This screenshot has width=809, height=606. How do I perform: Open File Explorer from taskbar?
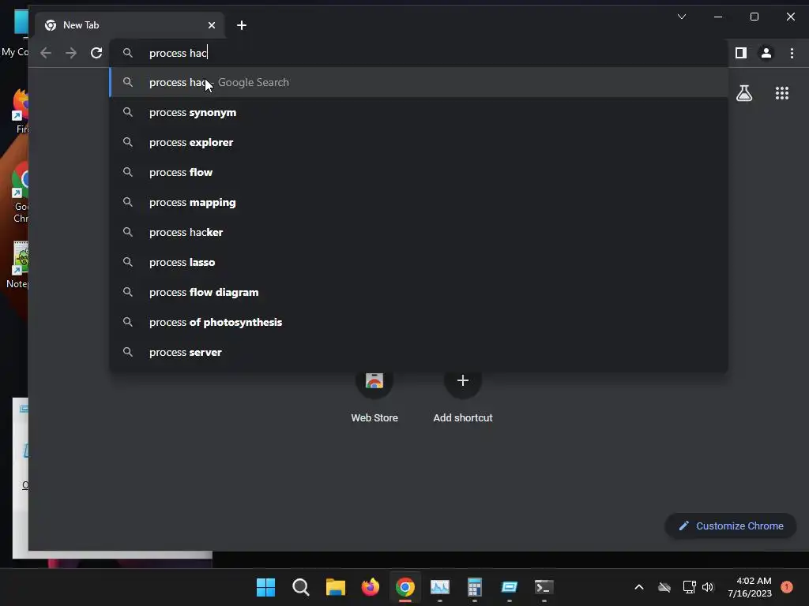pos(335,587)
